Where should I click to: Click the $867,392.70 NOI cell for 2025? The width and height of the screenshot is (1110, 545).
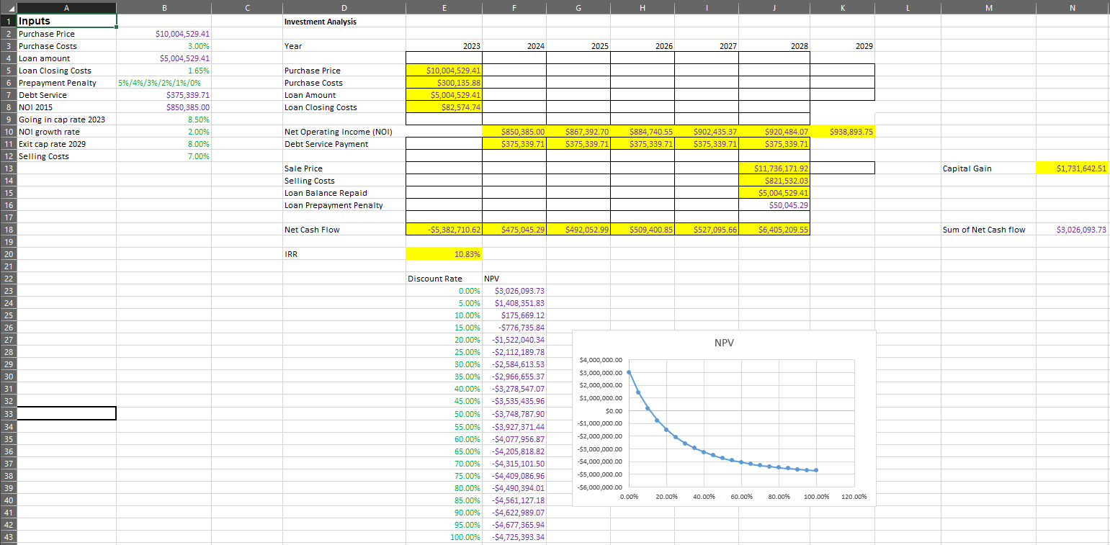[x=578, y=132]
